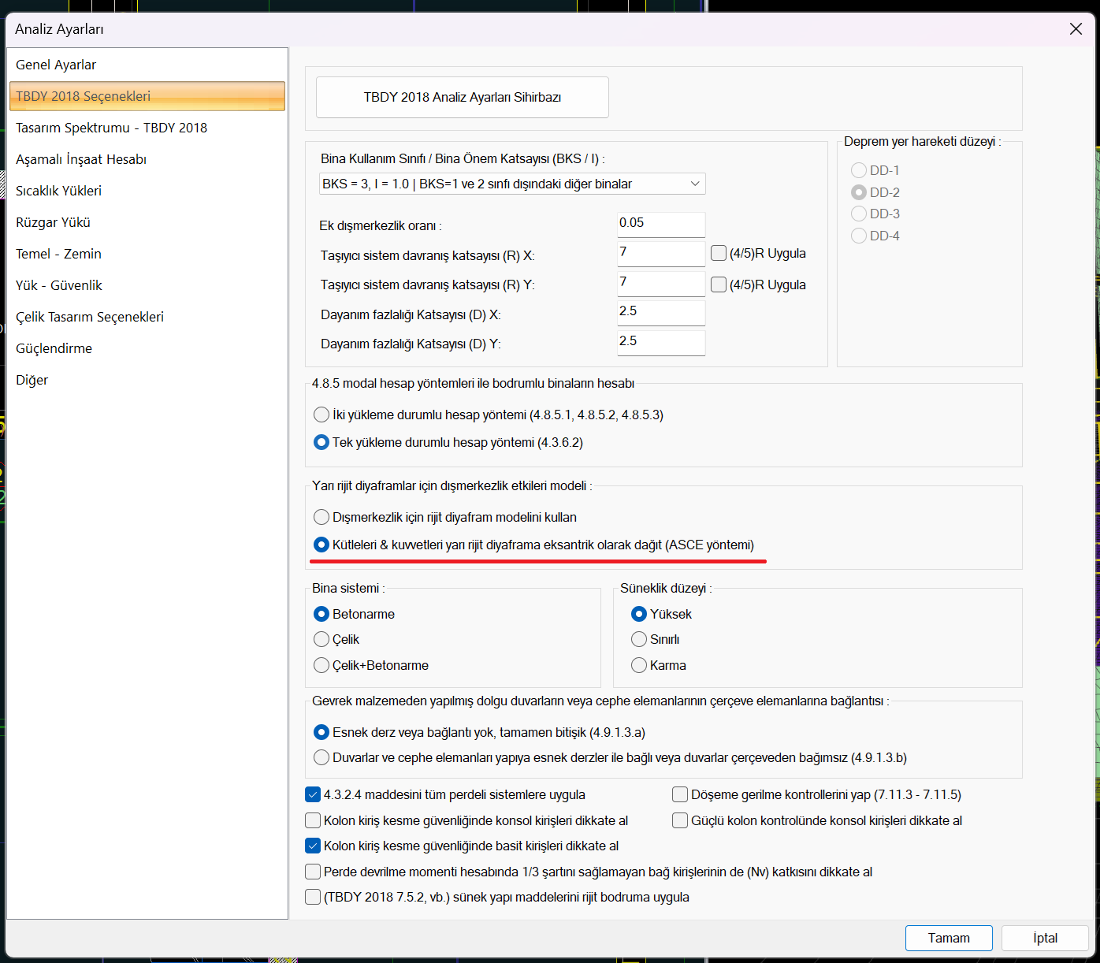Open the Genel Ayarlar section

tap(56, 65)
